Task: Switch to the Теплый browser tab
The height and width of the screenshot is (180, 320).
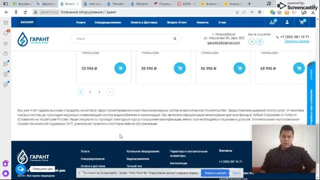Action: pos(117,3)
